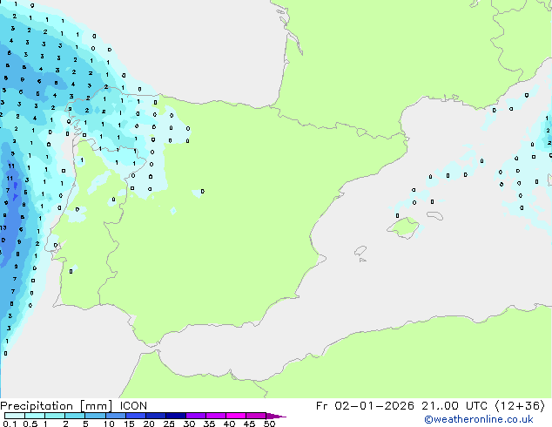Click the legend tick label 0.1
This screenshot has height=427, width=552.
9,424
